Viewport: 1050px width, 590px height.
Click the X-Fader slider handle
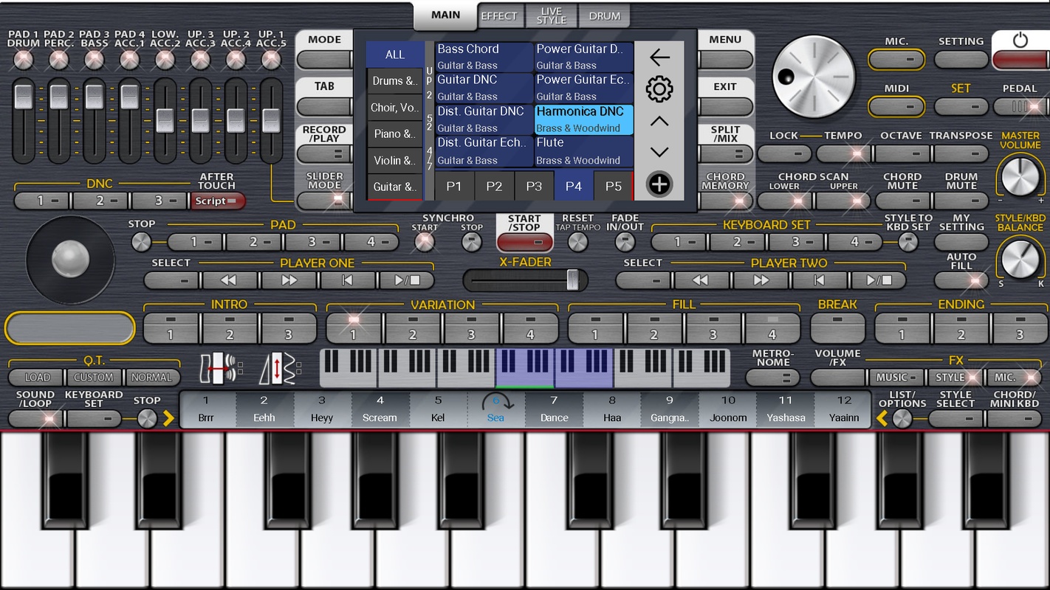pyautogui.click(x=572, y=280)
